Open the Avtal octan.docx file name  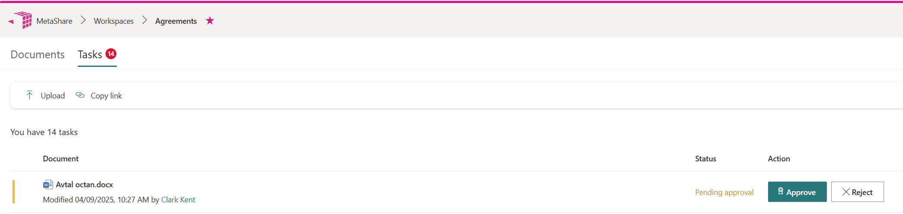84,185
